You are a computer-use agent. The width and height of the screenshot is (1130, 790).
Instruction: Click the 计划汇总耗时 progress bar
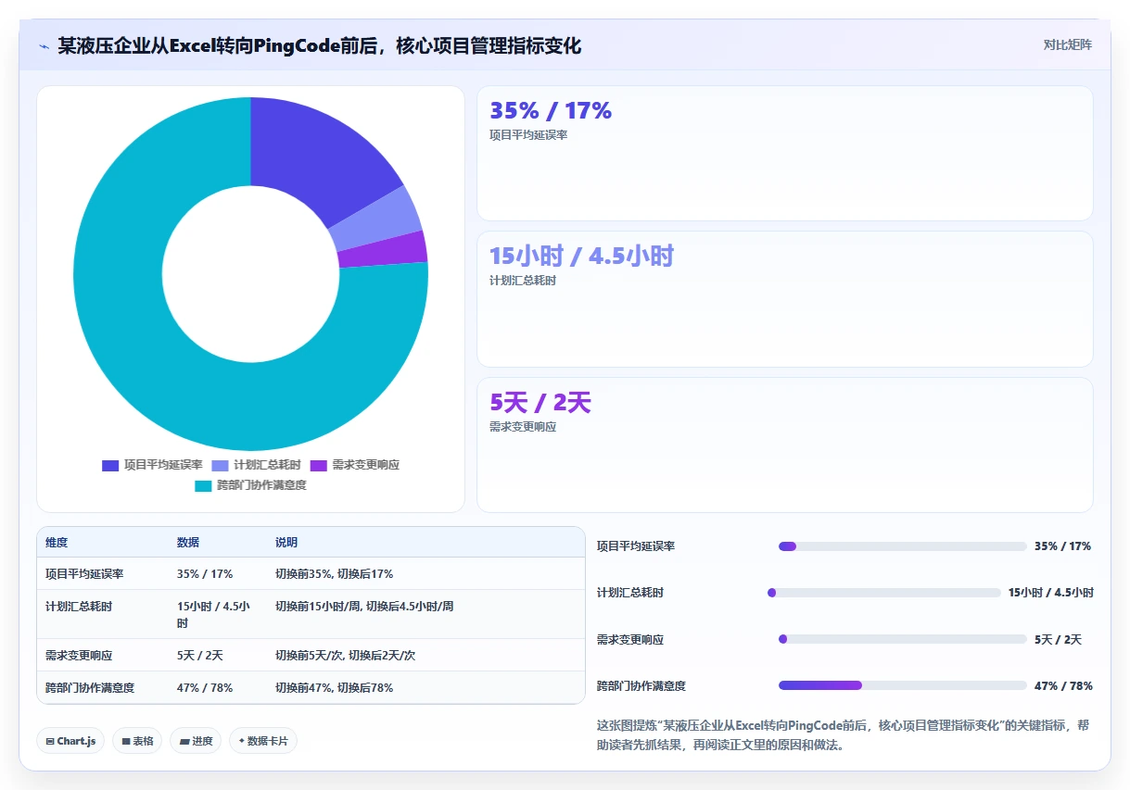tap(884, 593)
